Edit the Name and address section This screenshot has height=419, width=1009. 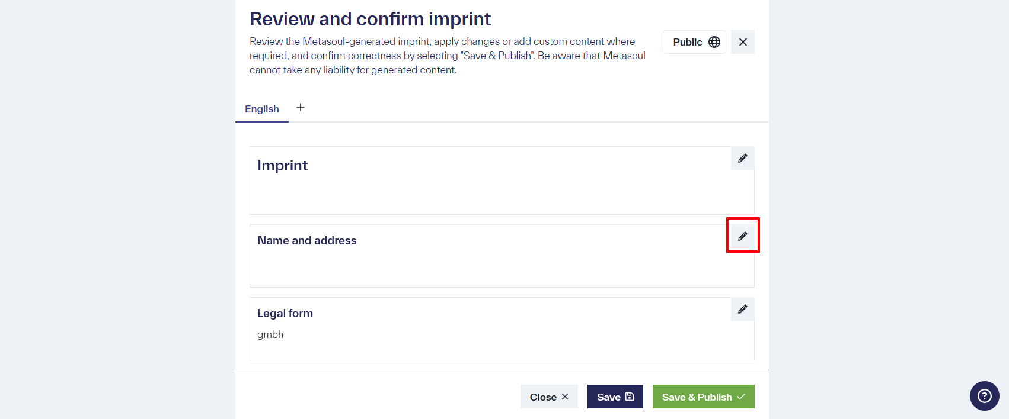click(x=742, y=235)
